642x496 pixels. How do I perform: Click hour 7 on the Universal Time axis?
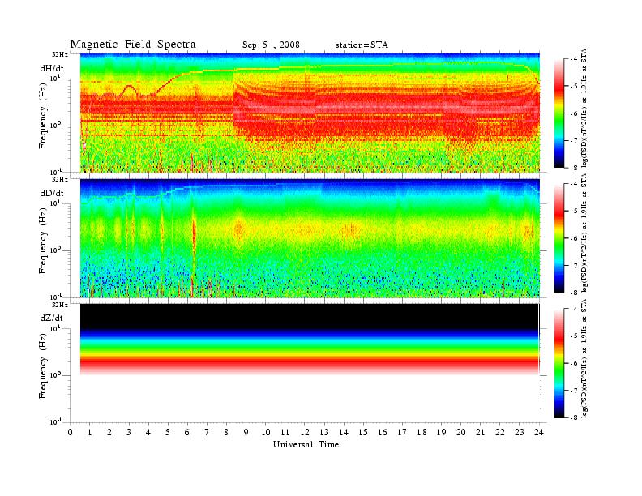click(x=207, y=432)
